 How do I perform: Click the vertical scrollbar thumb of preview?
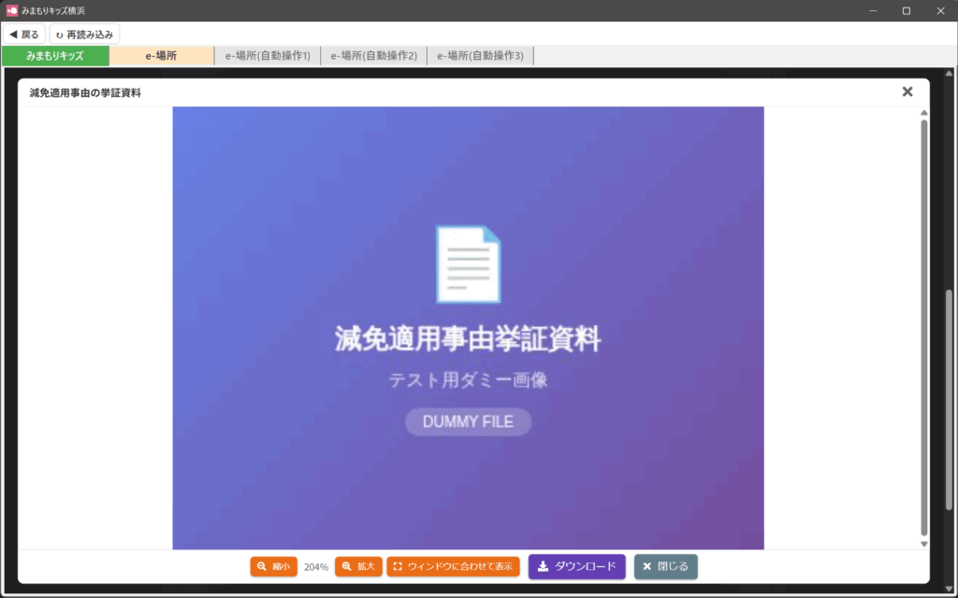tap(924, 327)
